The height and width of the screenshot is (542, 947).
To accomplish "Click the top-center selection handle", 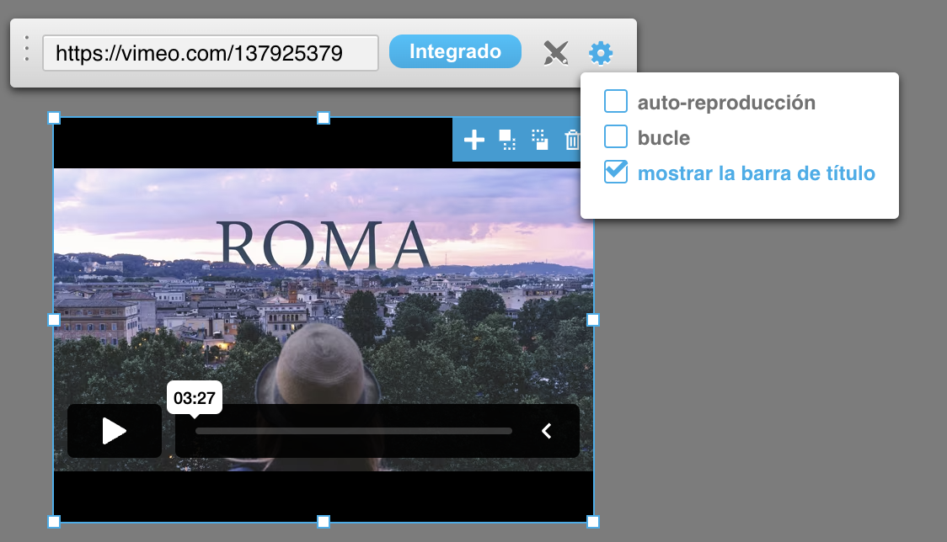I will click(324, 118).
